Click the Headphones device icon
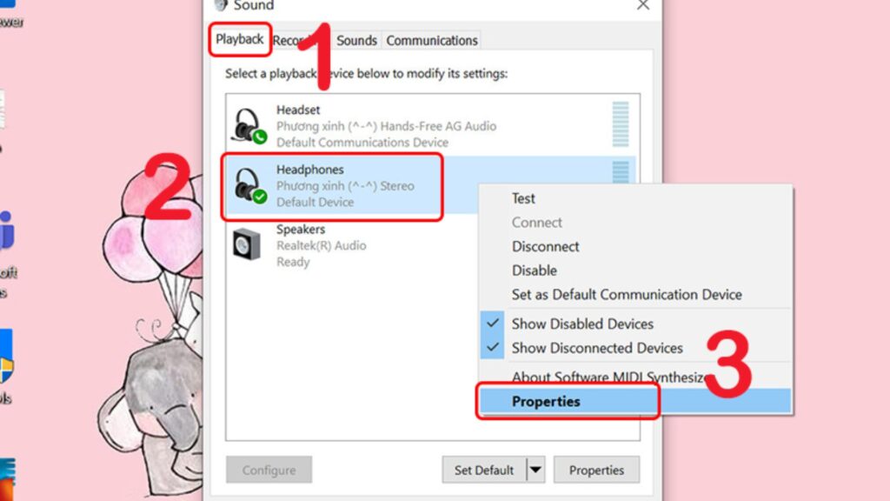 coord(249,185)
